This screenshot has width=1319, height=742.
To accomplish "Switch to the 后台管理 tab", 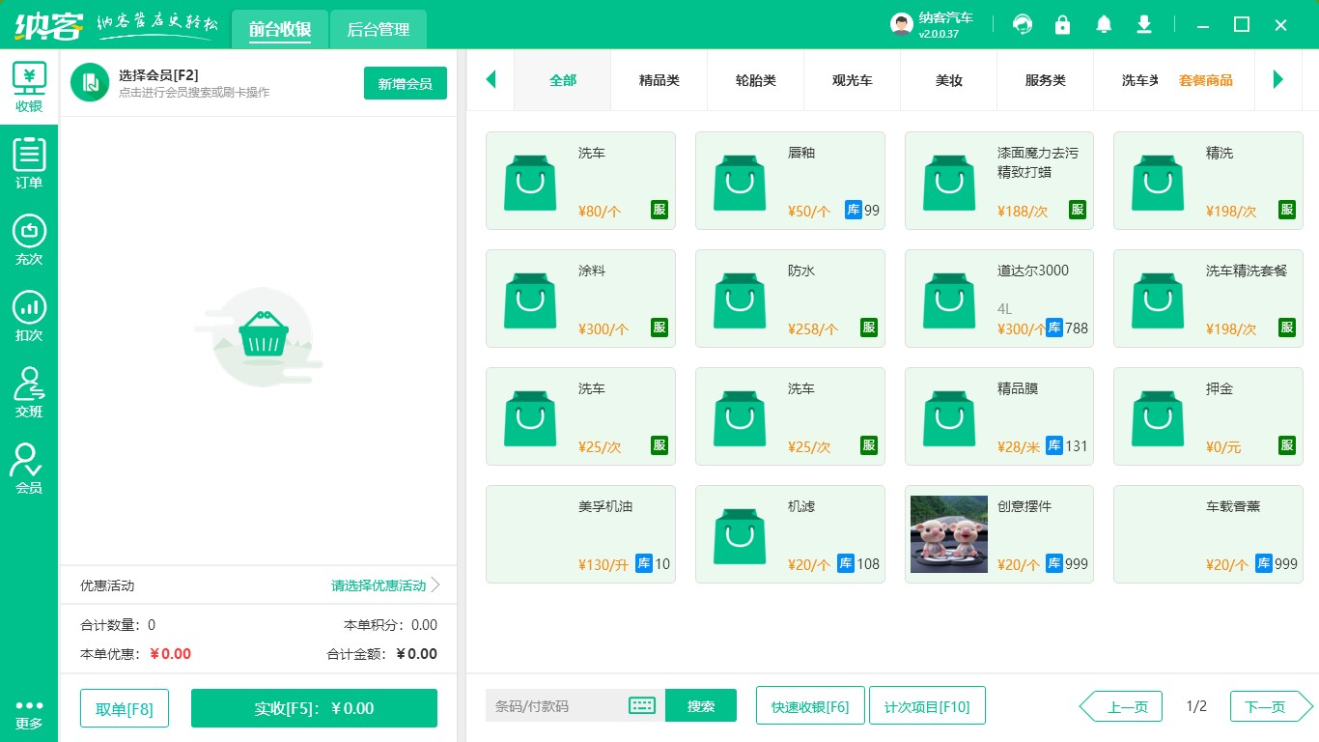I will pyautogui.click(x=378, y=30).
